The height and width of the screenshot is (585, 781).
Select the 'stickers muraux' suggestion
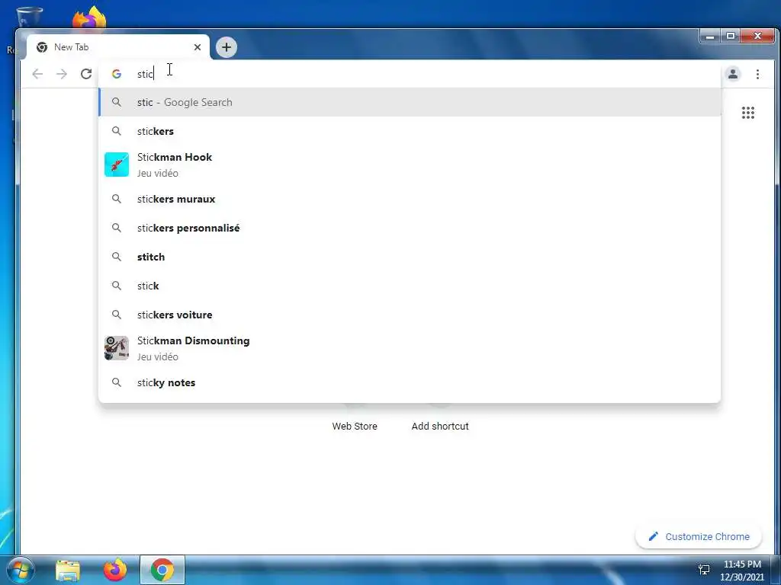(410, 199)
